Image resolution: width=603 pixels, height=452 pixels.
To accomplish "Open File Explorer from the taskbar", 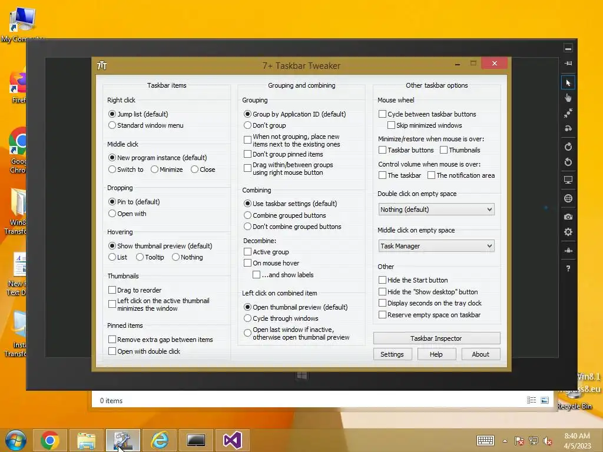I will [x=86, y=440].
